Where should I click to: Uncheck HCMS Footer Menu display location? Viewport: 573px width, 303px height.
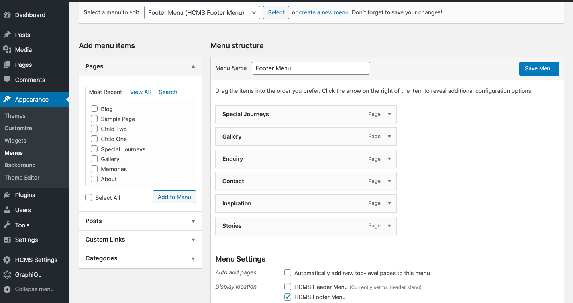[x=288, y=297]
